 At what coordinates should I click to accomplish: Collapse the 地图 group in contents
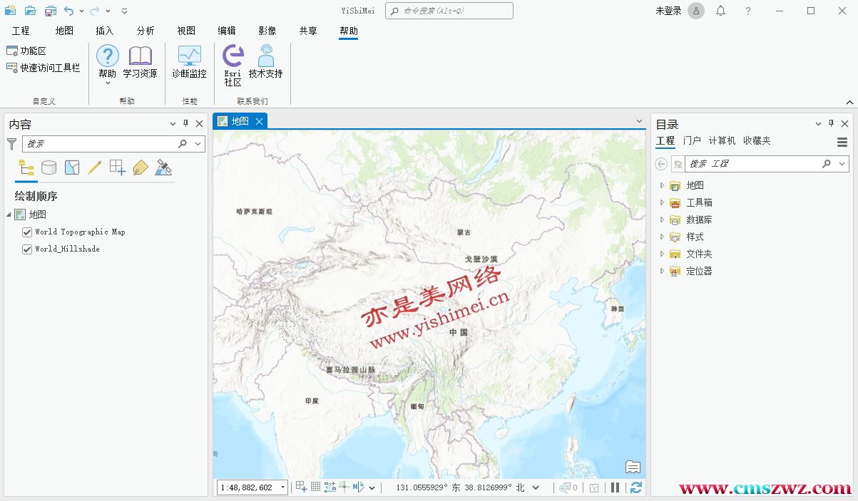point(9,215)
